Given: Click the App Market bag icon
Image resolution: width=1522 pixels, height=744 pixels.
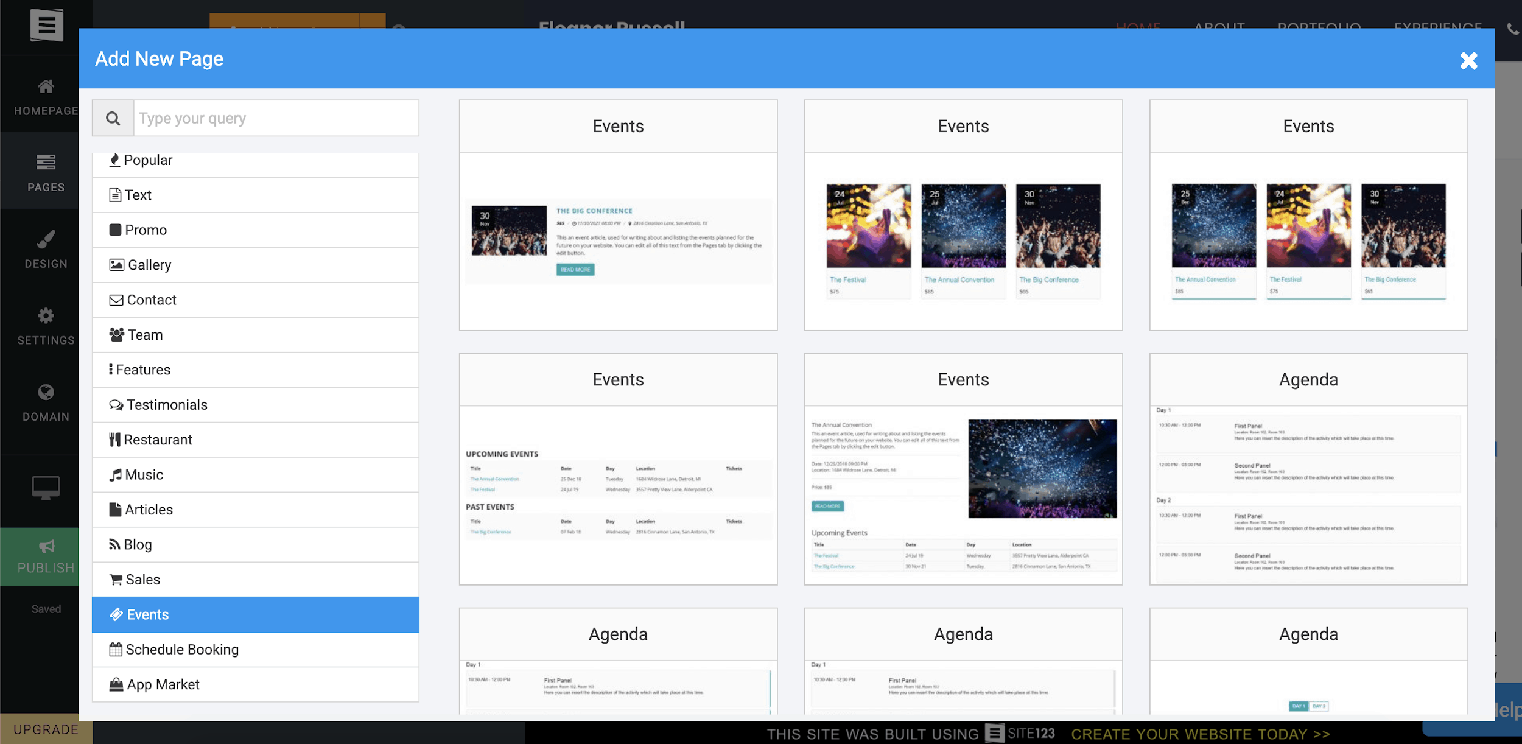Looking at the screenshot, I should click(x=116, y=684).
